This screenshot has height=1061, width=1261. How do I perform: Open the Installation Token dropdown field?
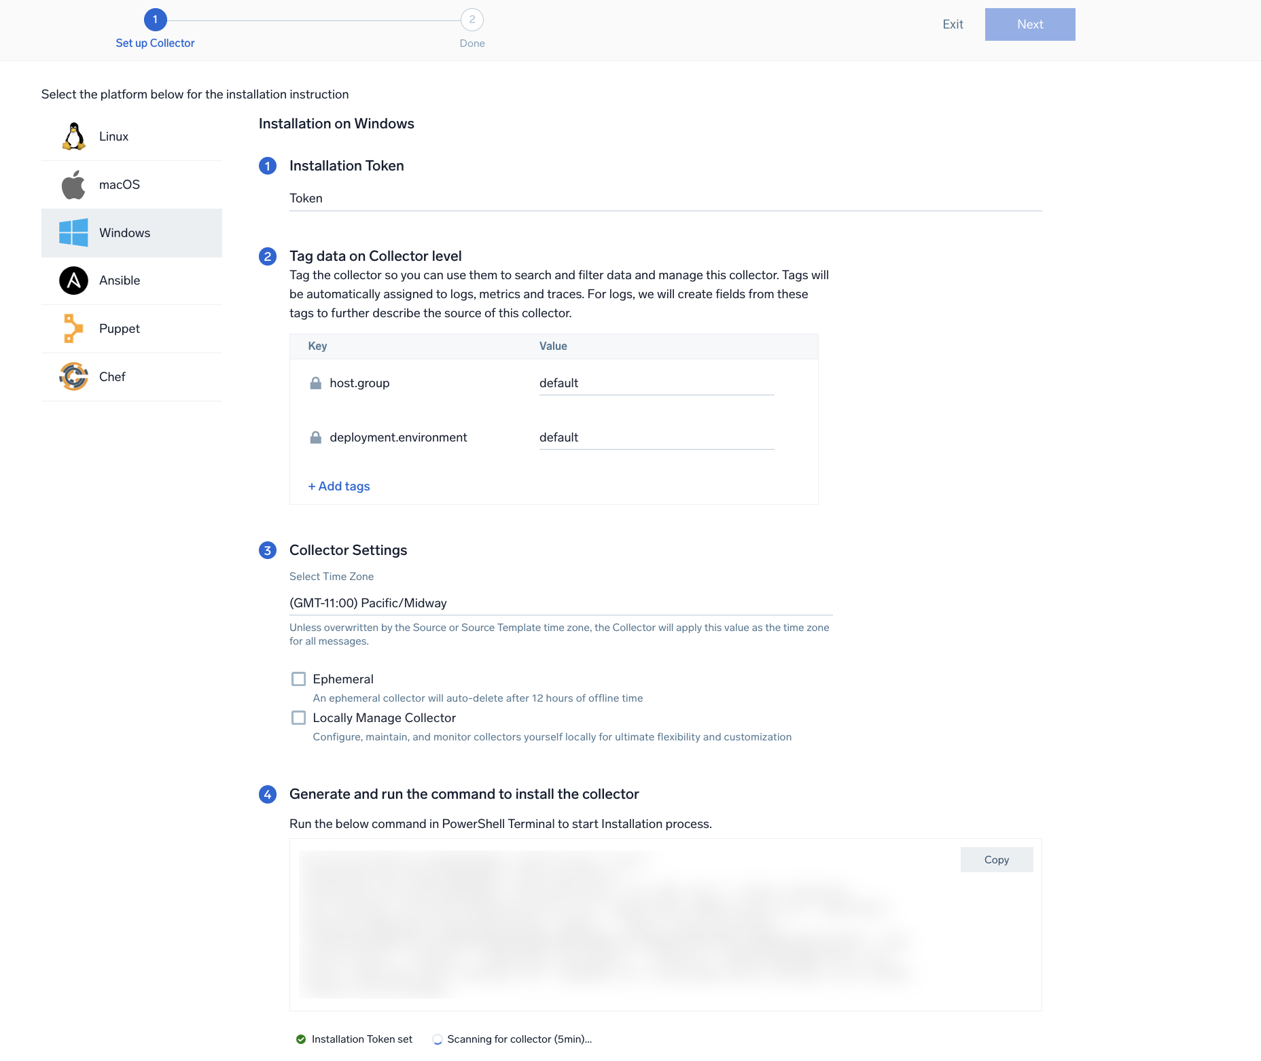(664, 198)
